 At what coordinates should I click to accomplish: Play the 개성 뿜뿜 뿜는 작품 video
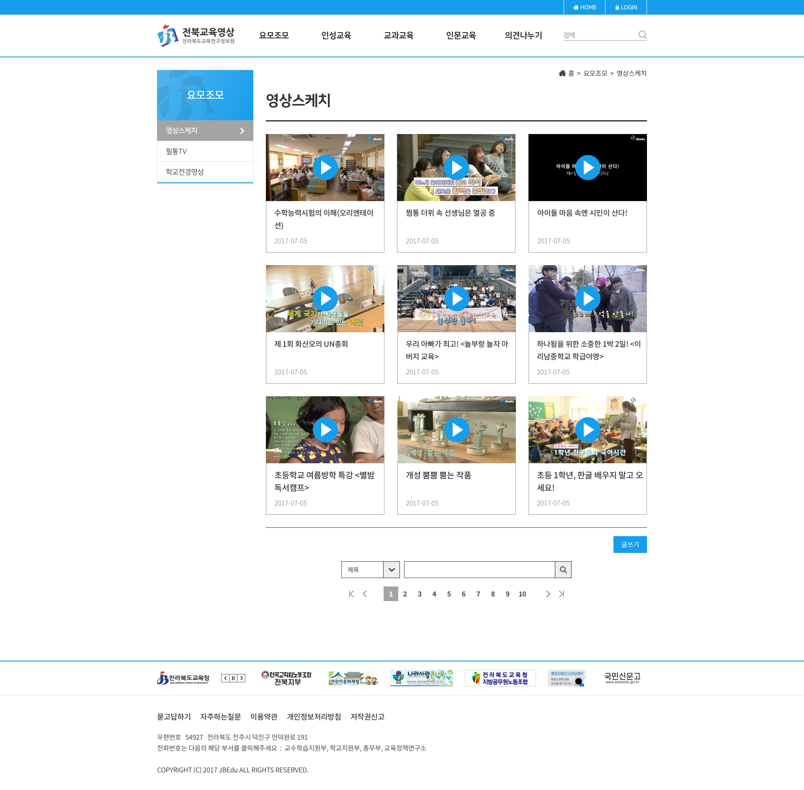[457, 430]
